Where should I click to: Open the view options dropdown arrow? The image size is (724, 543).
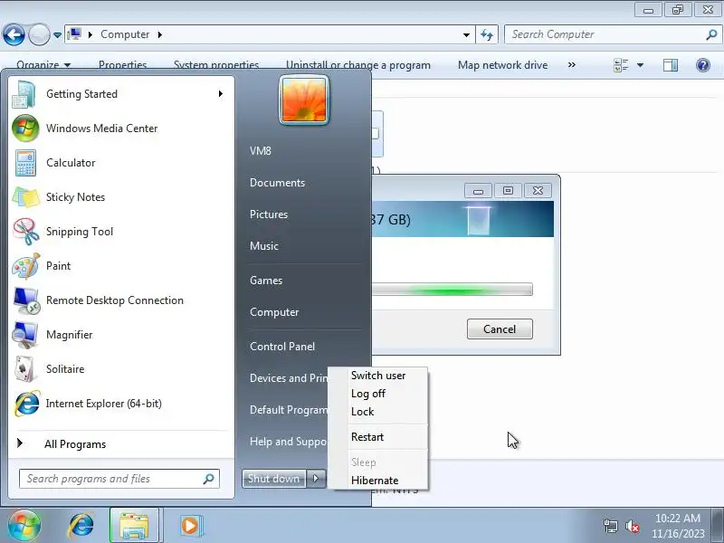(x=640, y=65)
